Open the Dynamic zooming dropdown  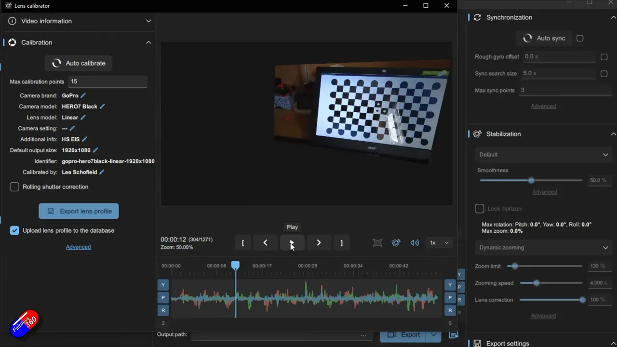(x=543, y=248)
